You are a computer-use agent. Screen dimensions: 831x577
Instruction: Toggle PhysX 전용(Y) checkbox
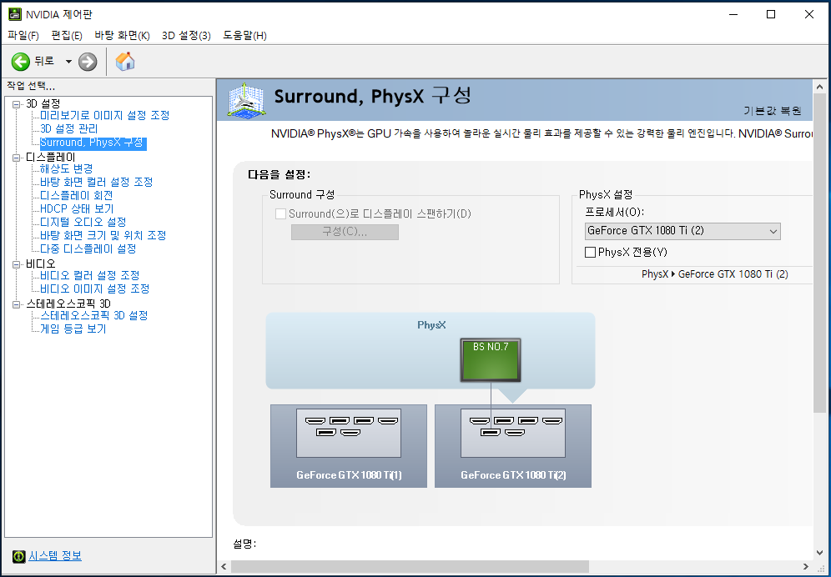[x=590, y=252]
